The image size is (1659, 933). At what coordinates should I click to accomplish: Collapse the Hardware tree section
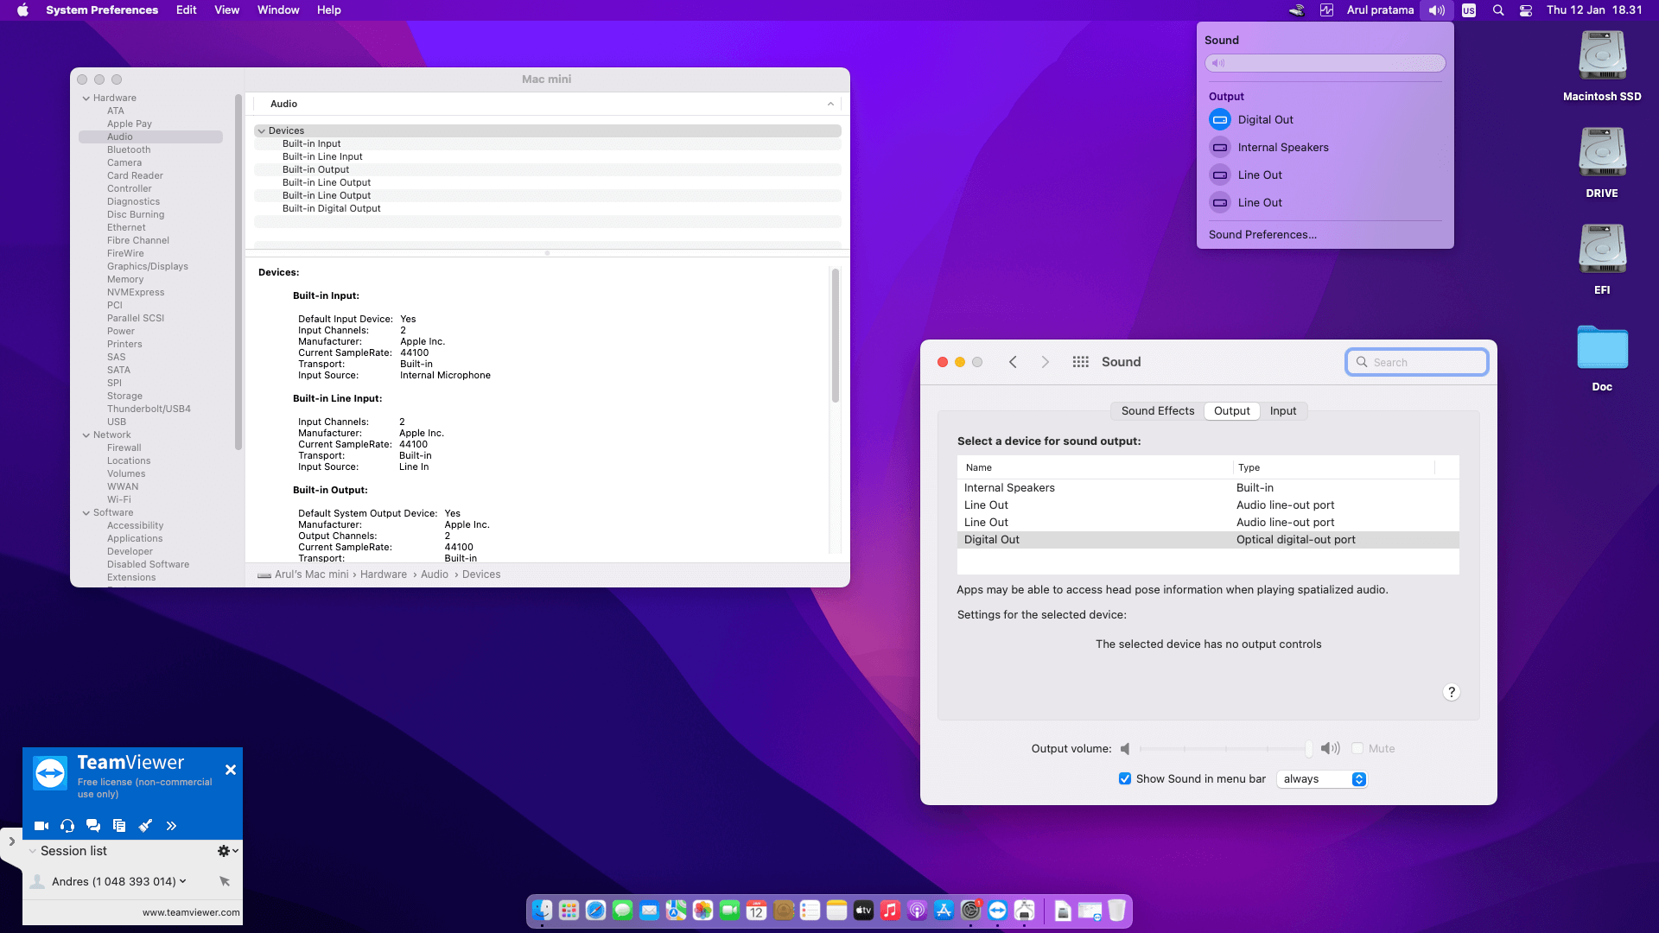86,98
